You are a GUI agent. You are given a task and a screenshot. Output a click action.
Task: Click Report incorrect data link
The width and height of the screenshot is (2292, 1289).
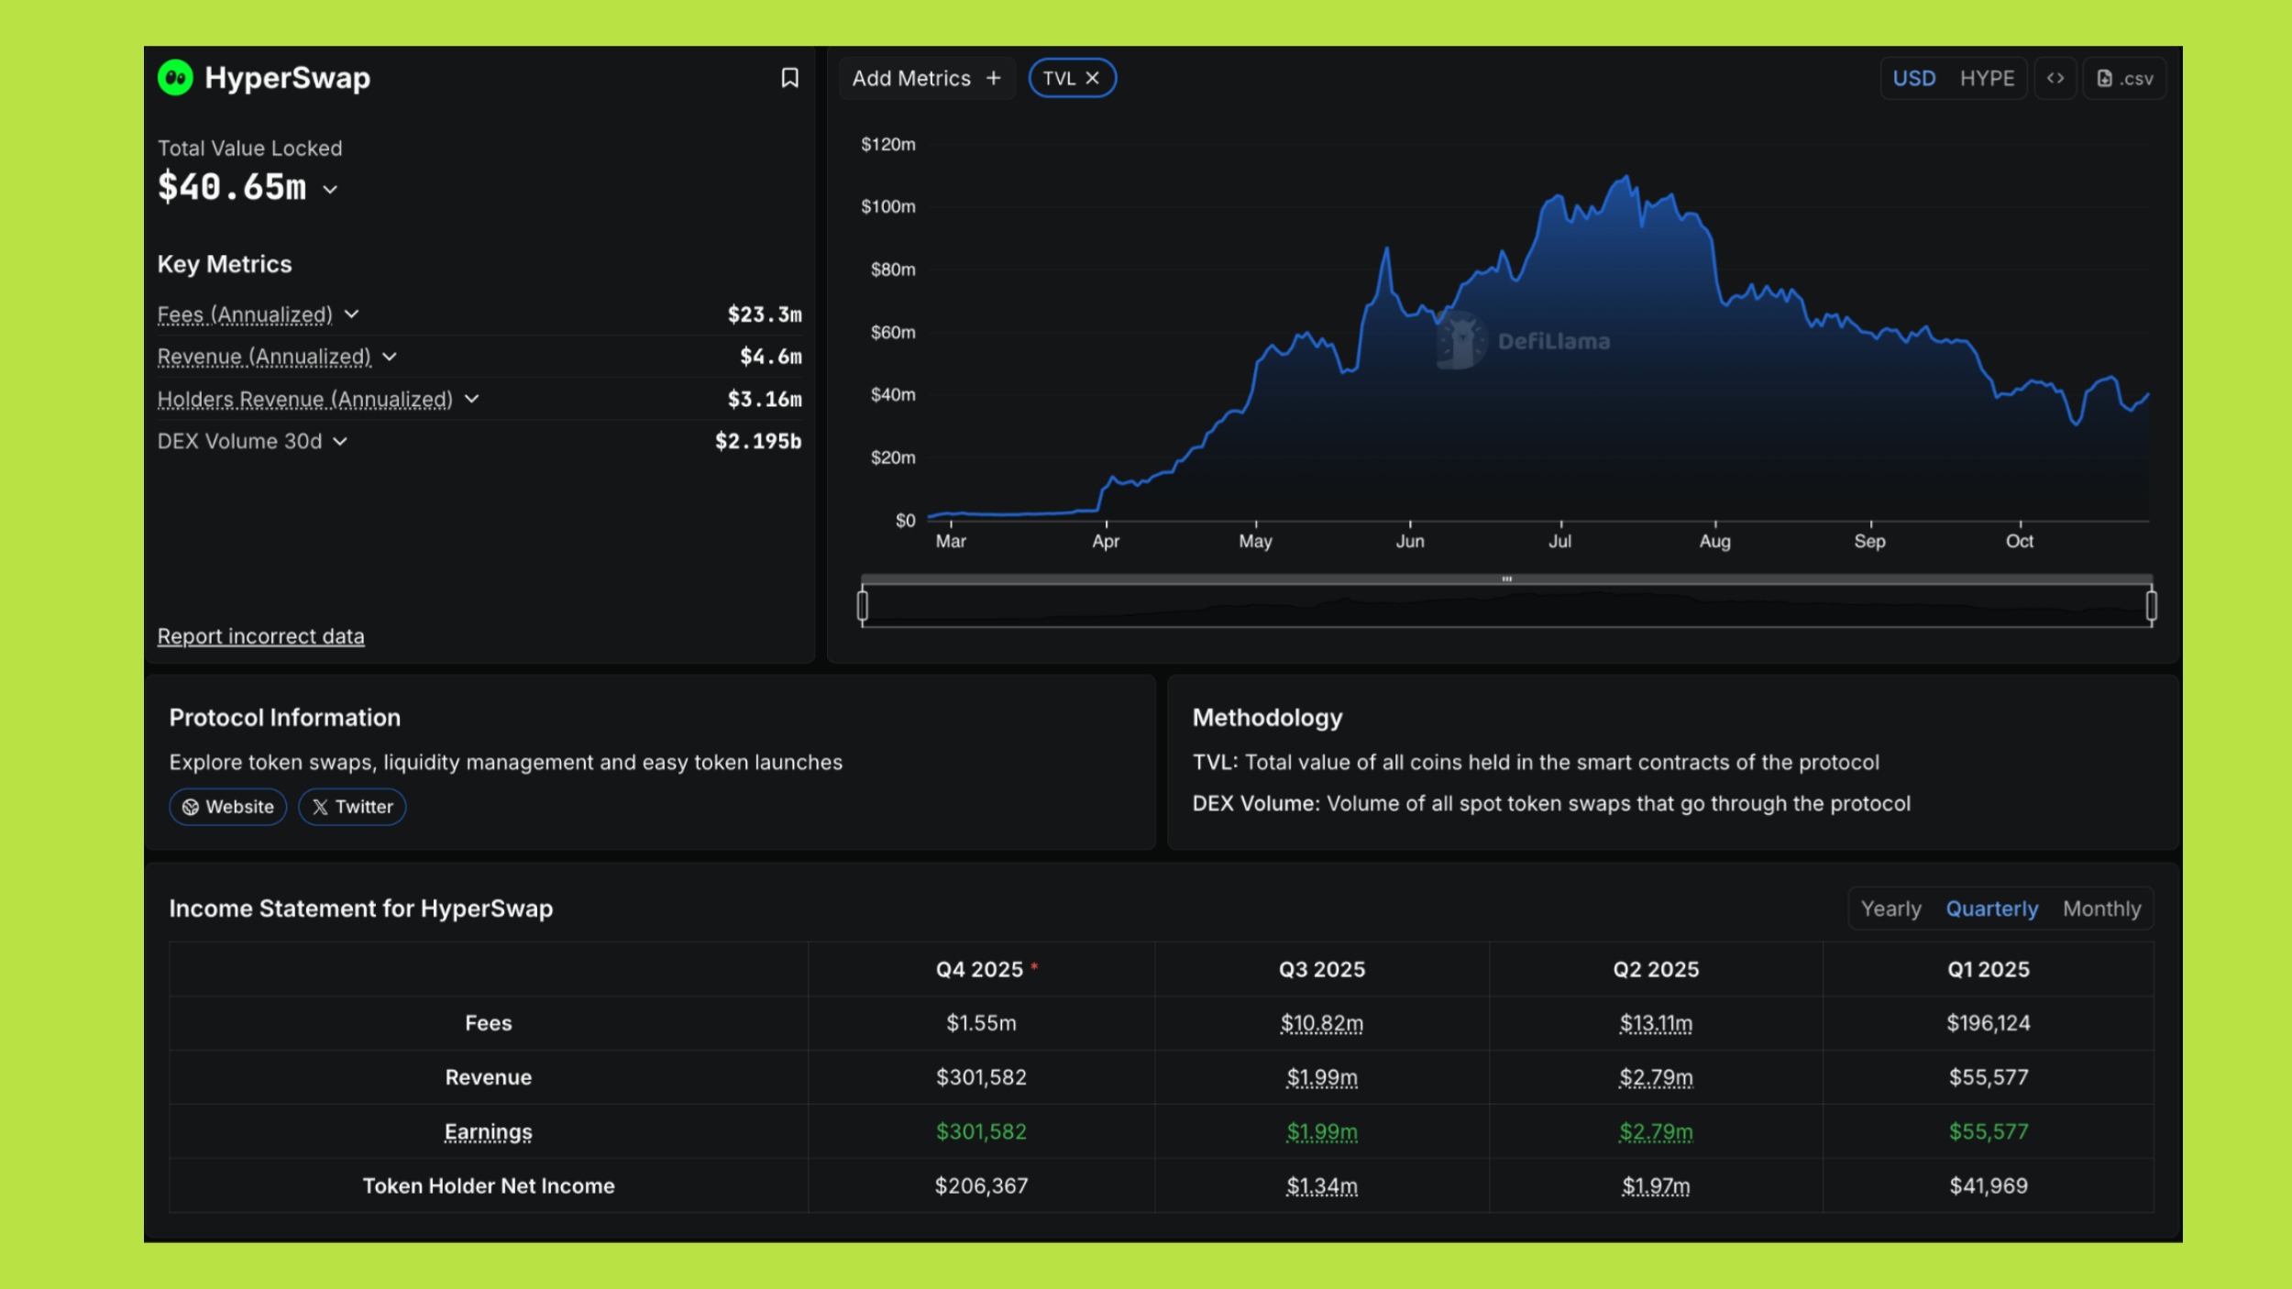tap(260, 636)
